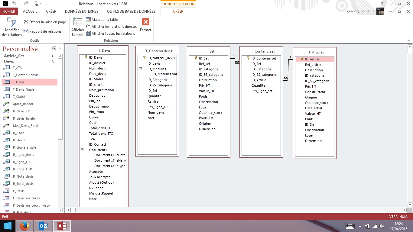Click the volume speaker tray icon

tap(382, 226)
